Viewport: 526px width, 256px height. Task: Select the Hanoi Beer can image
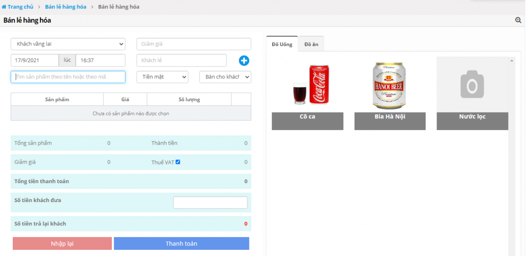point(390,85)
